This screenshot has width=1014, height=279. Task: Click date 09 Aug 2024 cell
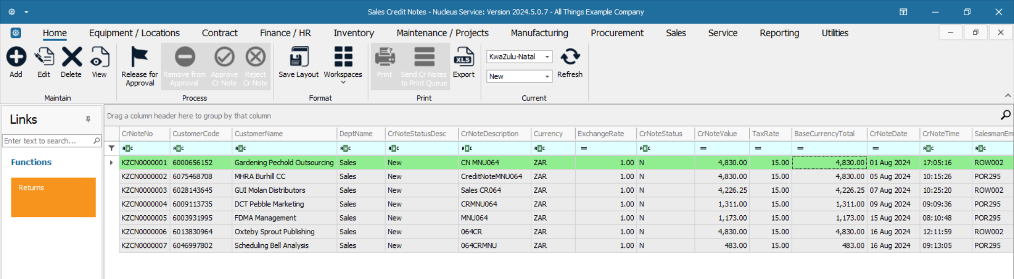point(893,204)
